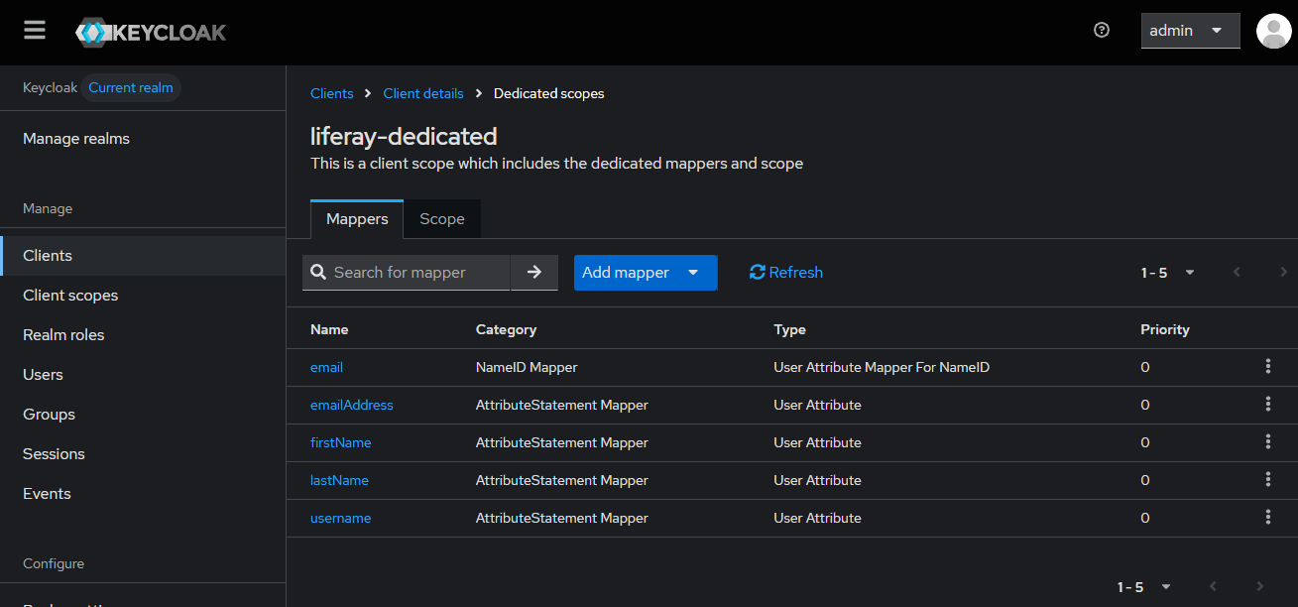Open the Add mapper dropdown
1298x607 pixels.
point(645,273)
